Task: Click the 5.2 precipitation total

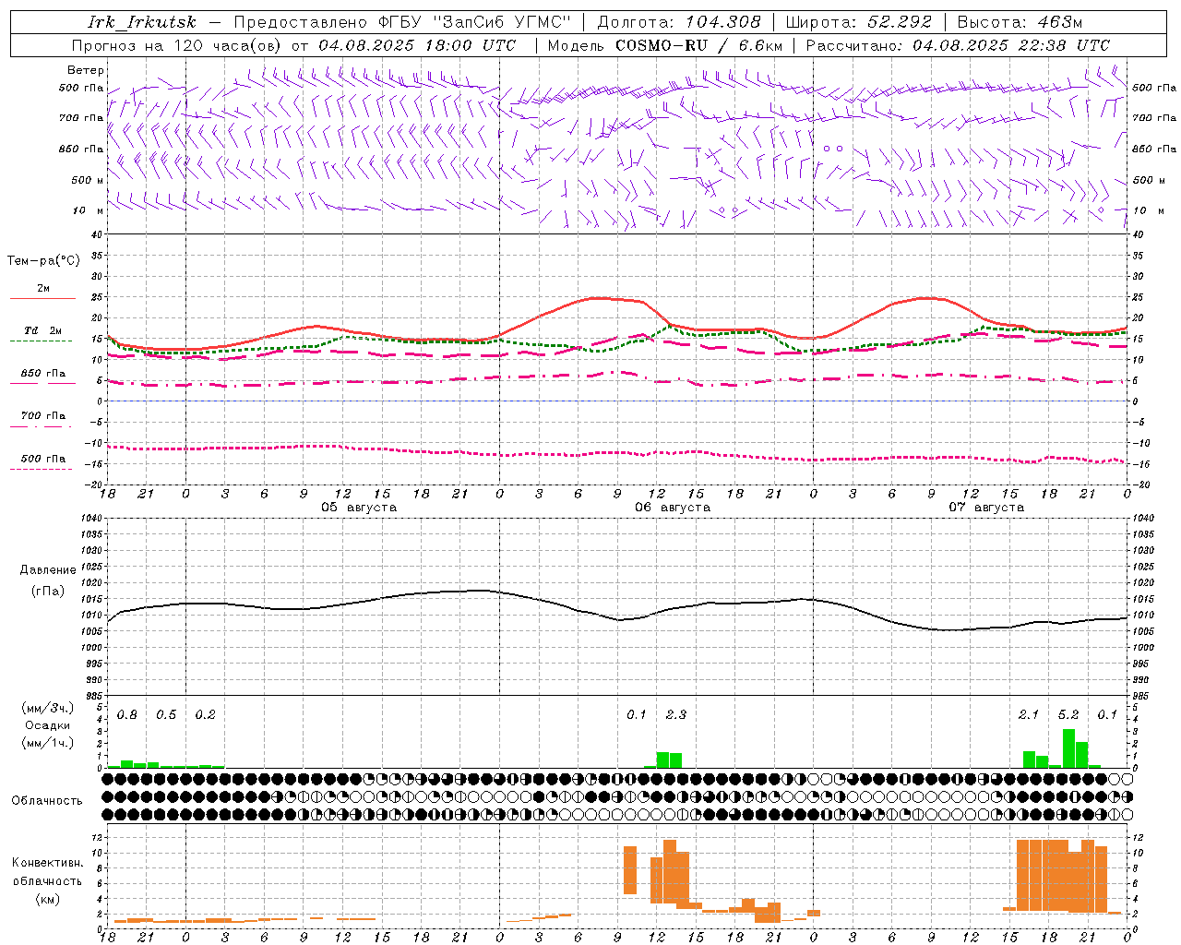Action: pyautogui.click(x=1068, y=715)
